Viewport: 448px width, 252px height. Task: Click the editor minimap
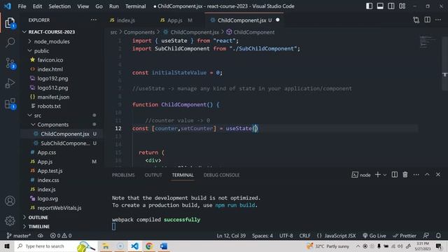(428, 42)
